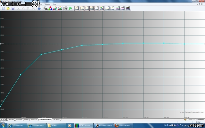Image resolution: width=205 pixels, height=128 pixels.
Task: Click the Paste clipboard icon
Action: click(28, 8)
